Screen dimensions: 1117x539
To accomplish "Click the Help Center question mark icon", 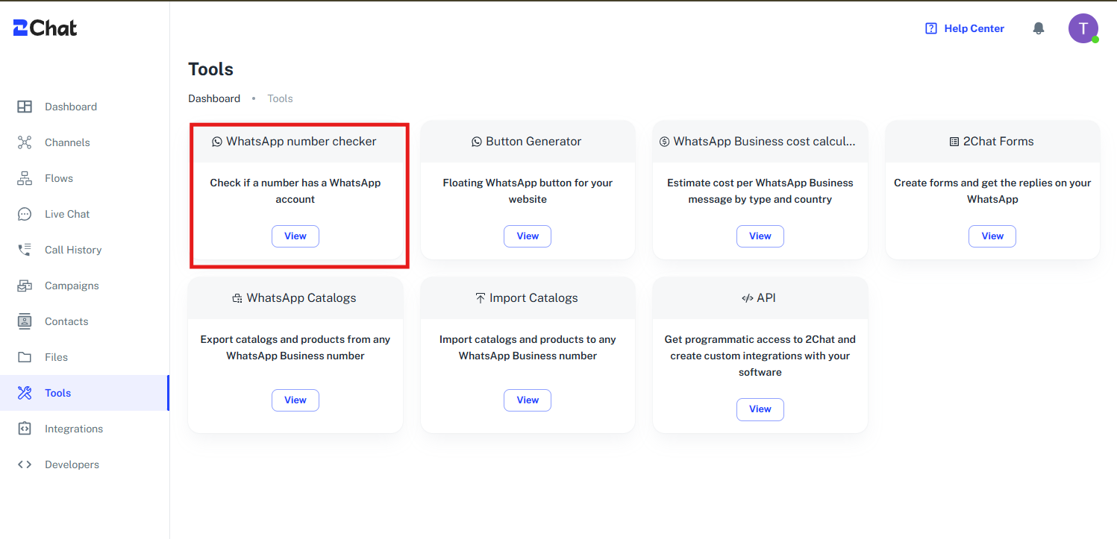I will pyautogui.click(x=931, y=28).
